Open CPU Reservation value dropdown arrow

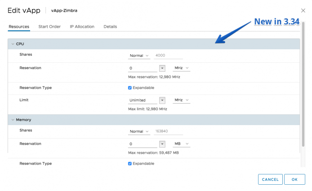tap(162, 68)
